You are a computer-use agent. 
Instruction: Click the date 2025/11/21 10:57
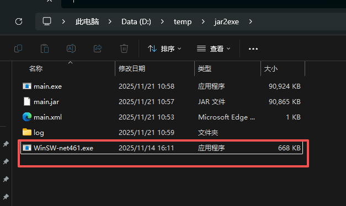click(x=147, y=101)
